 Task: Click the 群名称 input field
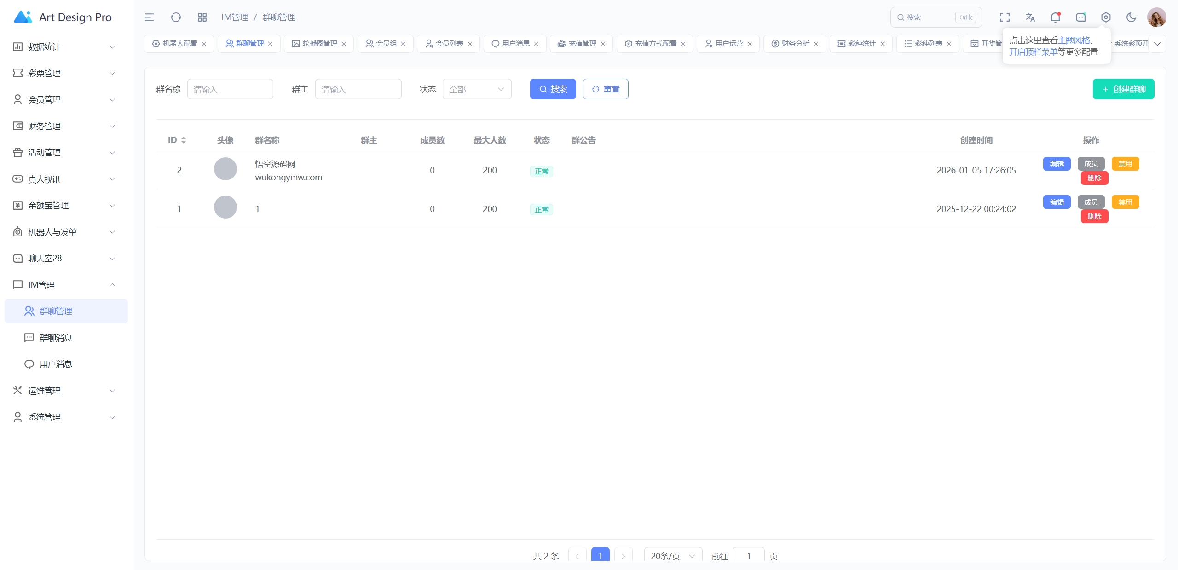point(230,89)
